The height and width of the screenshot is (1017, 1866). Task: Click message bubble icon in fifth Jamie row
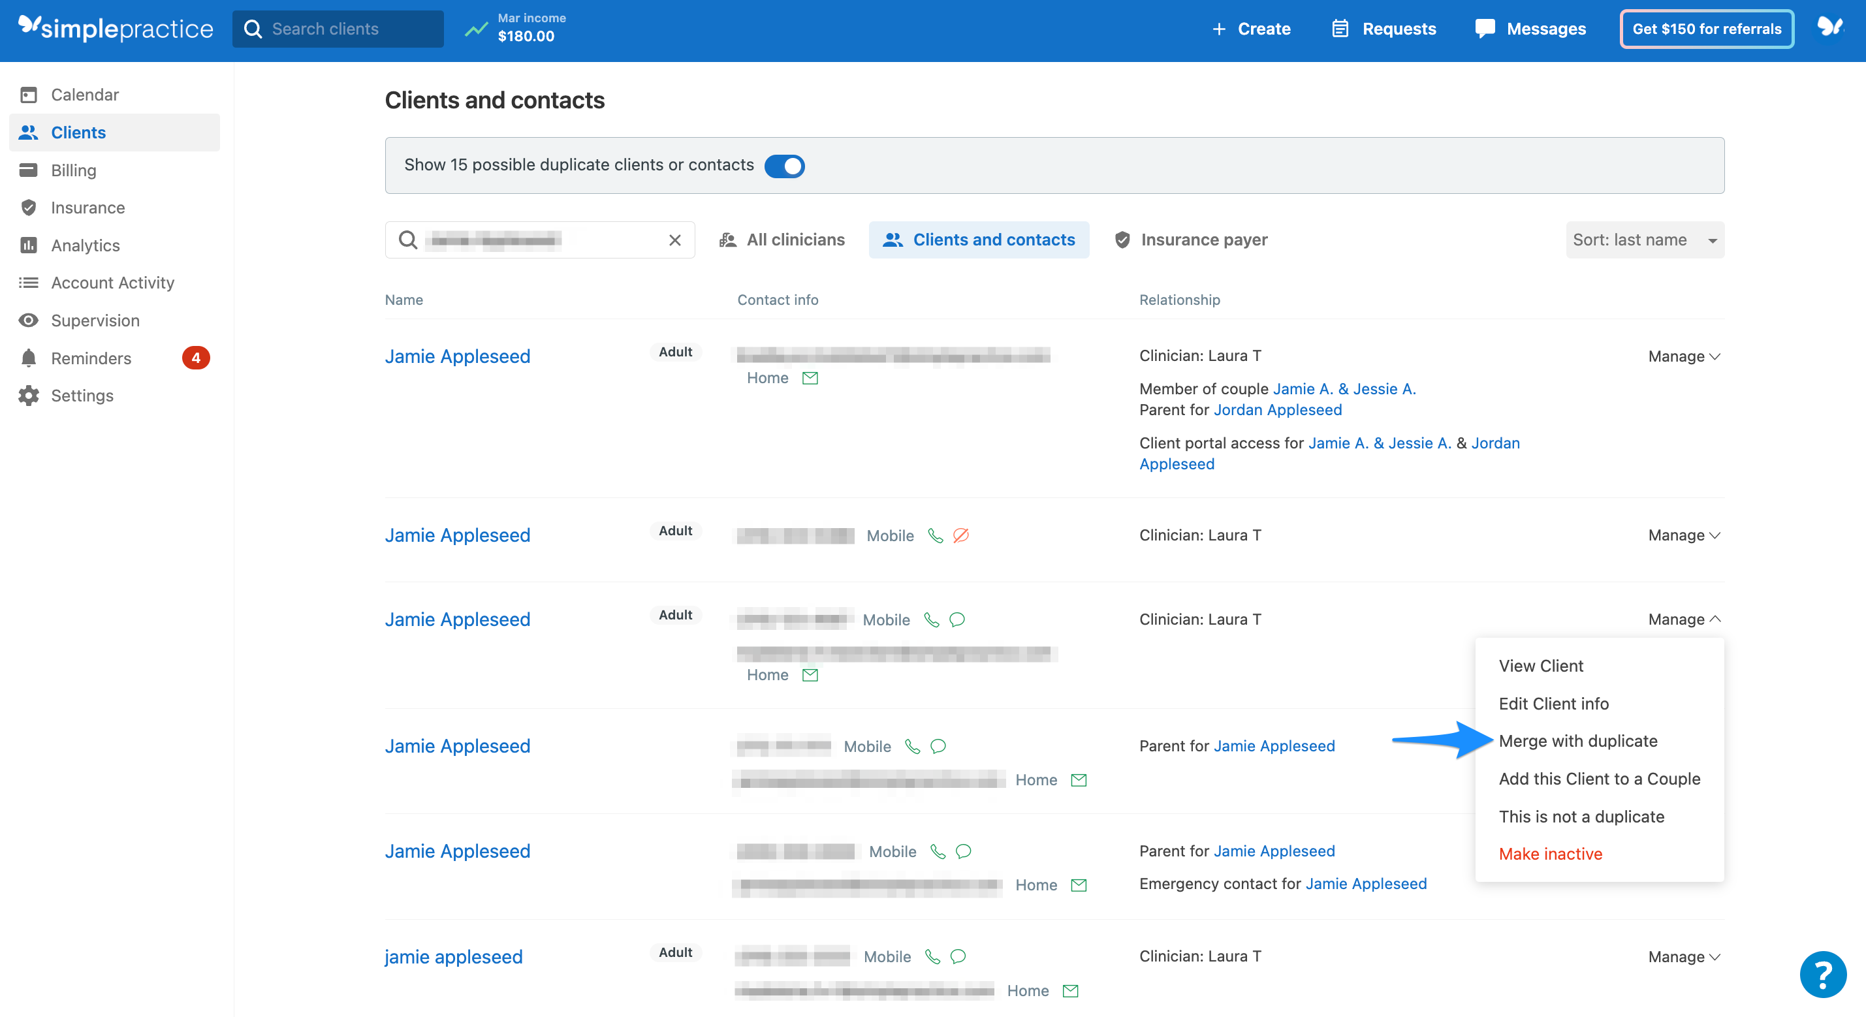pos(964,851)
